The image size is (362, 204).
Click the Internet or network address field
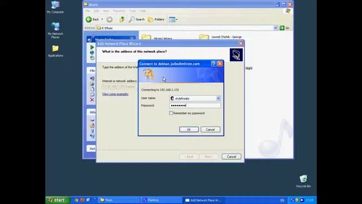[119, 87]
